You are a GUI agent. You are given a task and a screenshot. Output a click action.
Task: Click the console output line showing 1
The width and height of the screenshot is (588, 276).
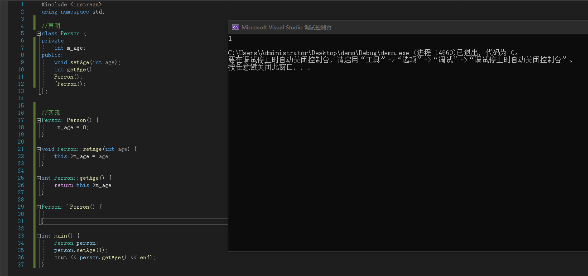click(231, 39)
